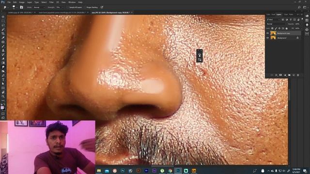Toggle lock image pixels
Screen dimensions: 310x174
point(276,29)
